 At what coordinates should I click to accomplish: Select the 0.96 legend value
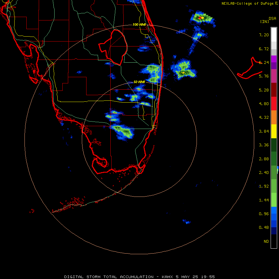[x=264, y=214]
